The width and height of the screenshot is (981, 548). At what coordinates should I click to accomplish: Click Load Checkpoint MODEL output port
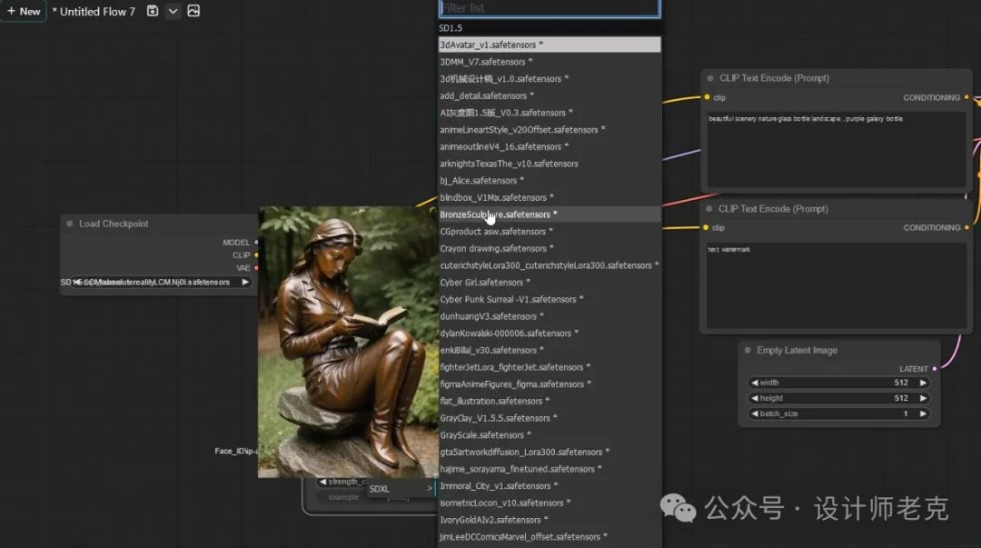(256, 243)
